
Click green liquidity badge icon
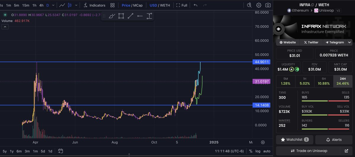pyautogui.click(x=297, y=69)
